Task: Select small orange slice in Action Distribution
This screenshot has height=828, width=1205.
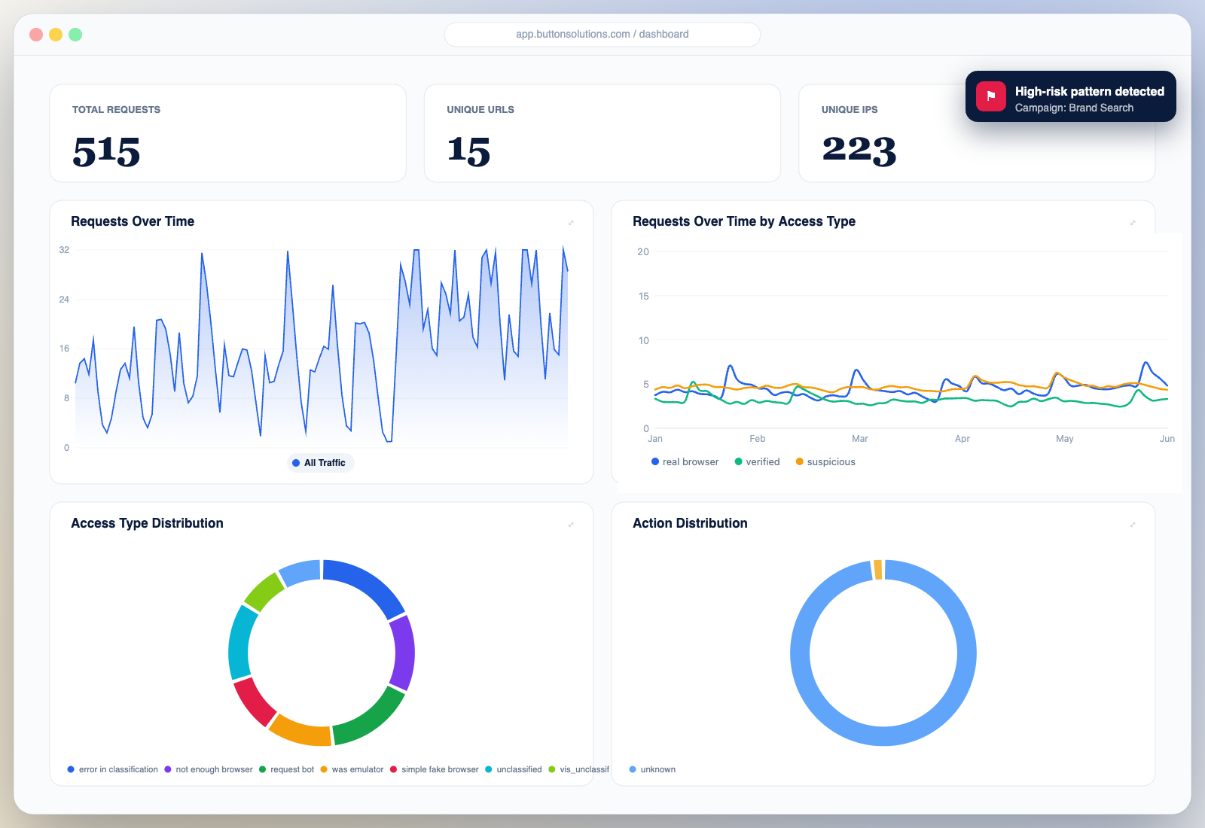Action: (878, 570)
